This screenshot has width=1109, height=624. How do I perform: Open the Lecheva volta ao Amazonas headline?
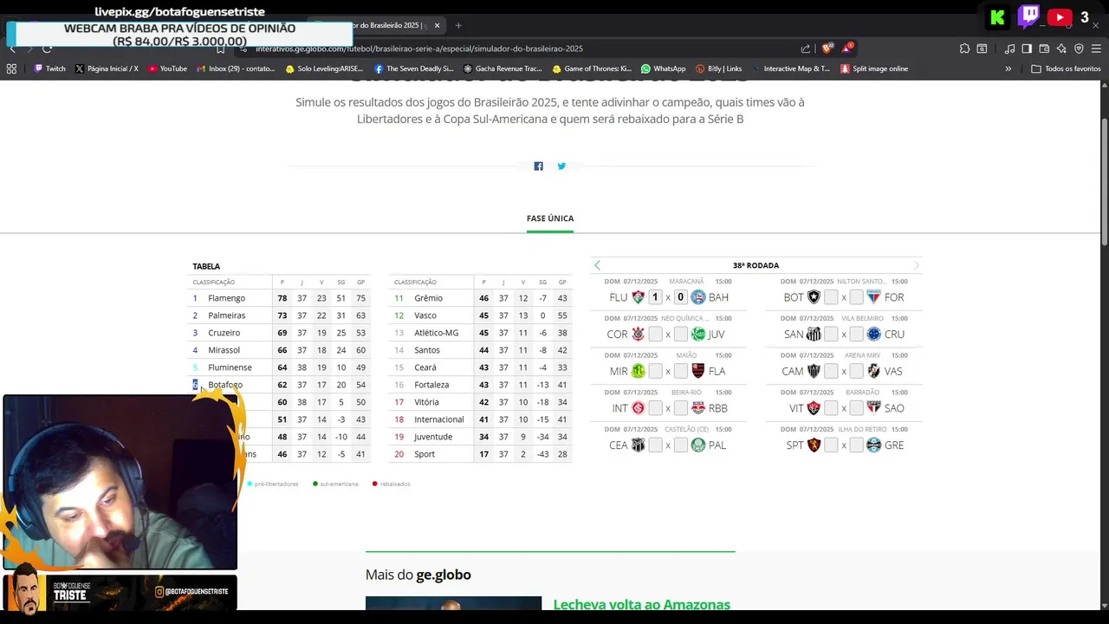[x=642, y=604]
